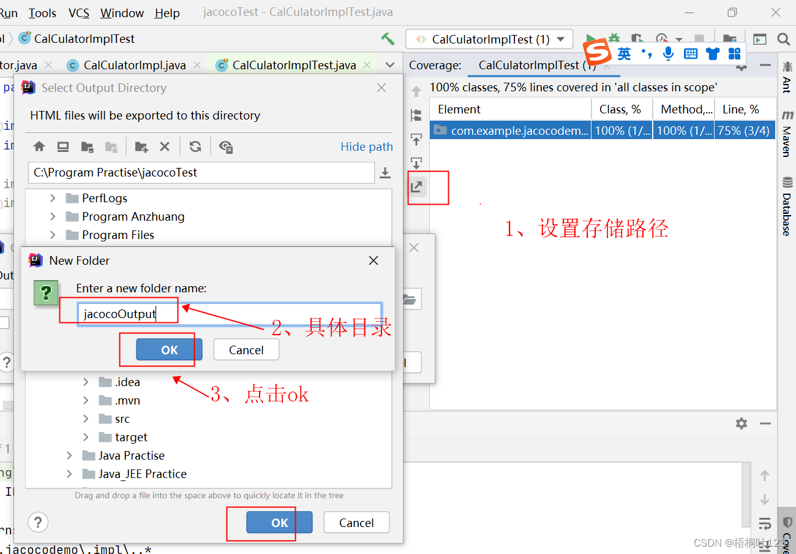Close the New Folder dialog

click(374, 260)
